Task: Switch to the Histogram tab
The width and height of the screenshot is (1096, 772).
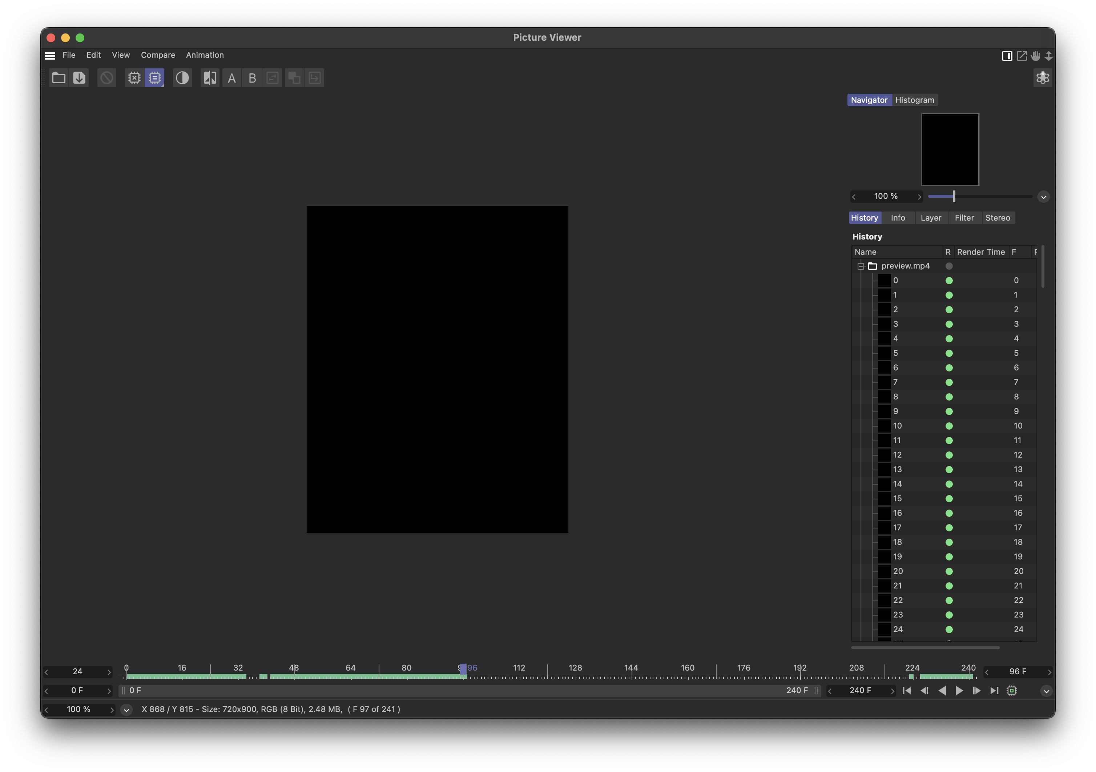Action: click(x=915, y=100)
